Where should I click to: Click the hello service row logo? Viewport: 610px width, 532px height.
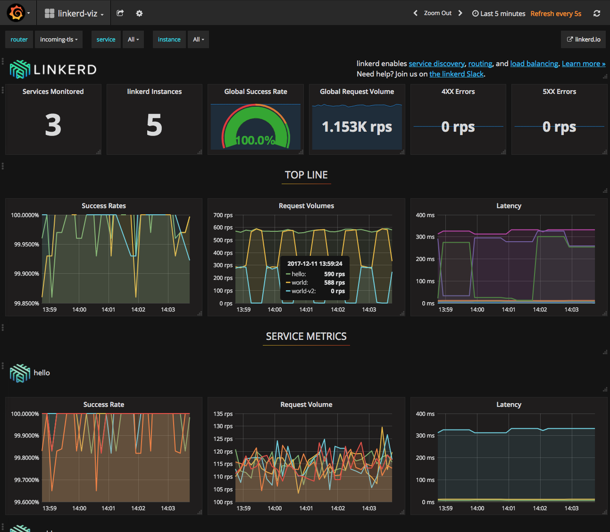point(20,373)
